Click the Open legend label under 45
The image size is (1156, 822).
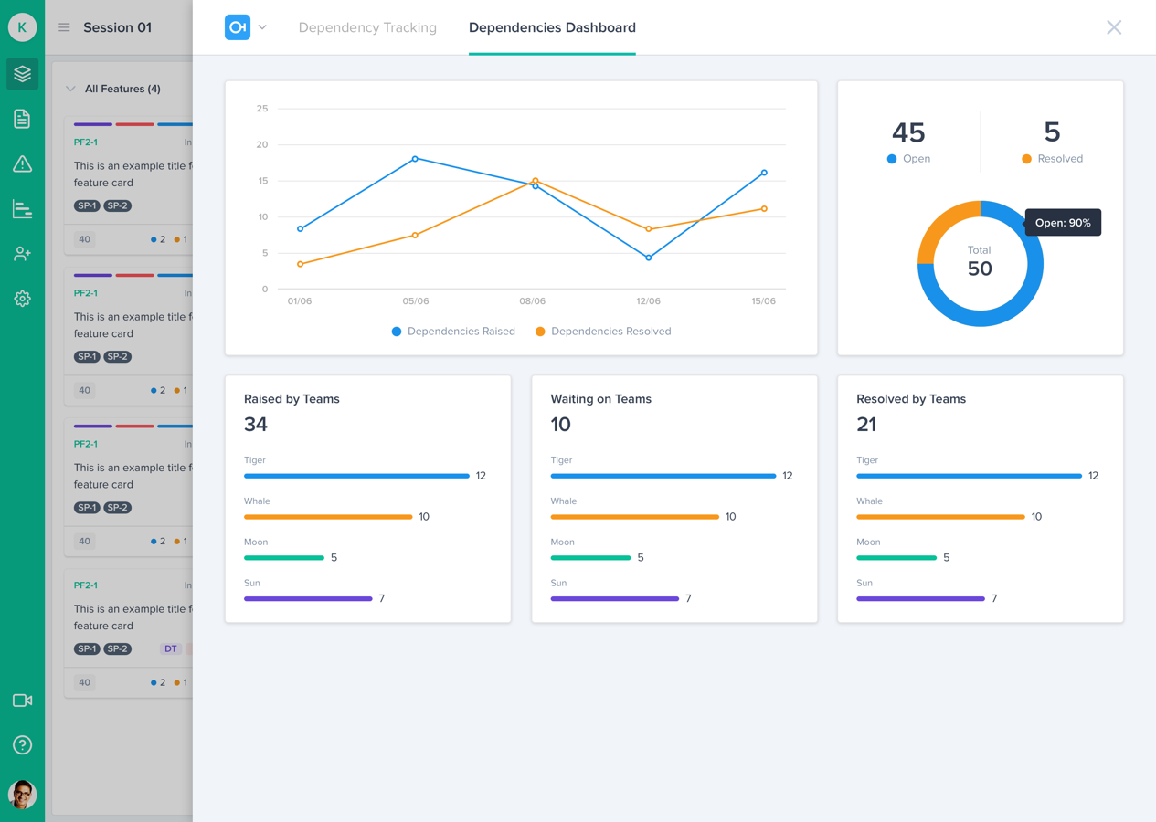(x=908, y=159)
